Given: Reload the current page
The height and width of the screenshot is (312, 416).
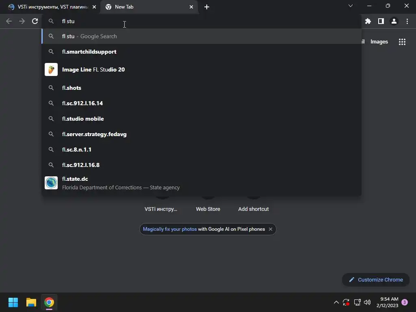Looking at the screenshot, I should coord(35,21).
